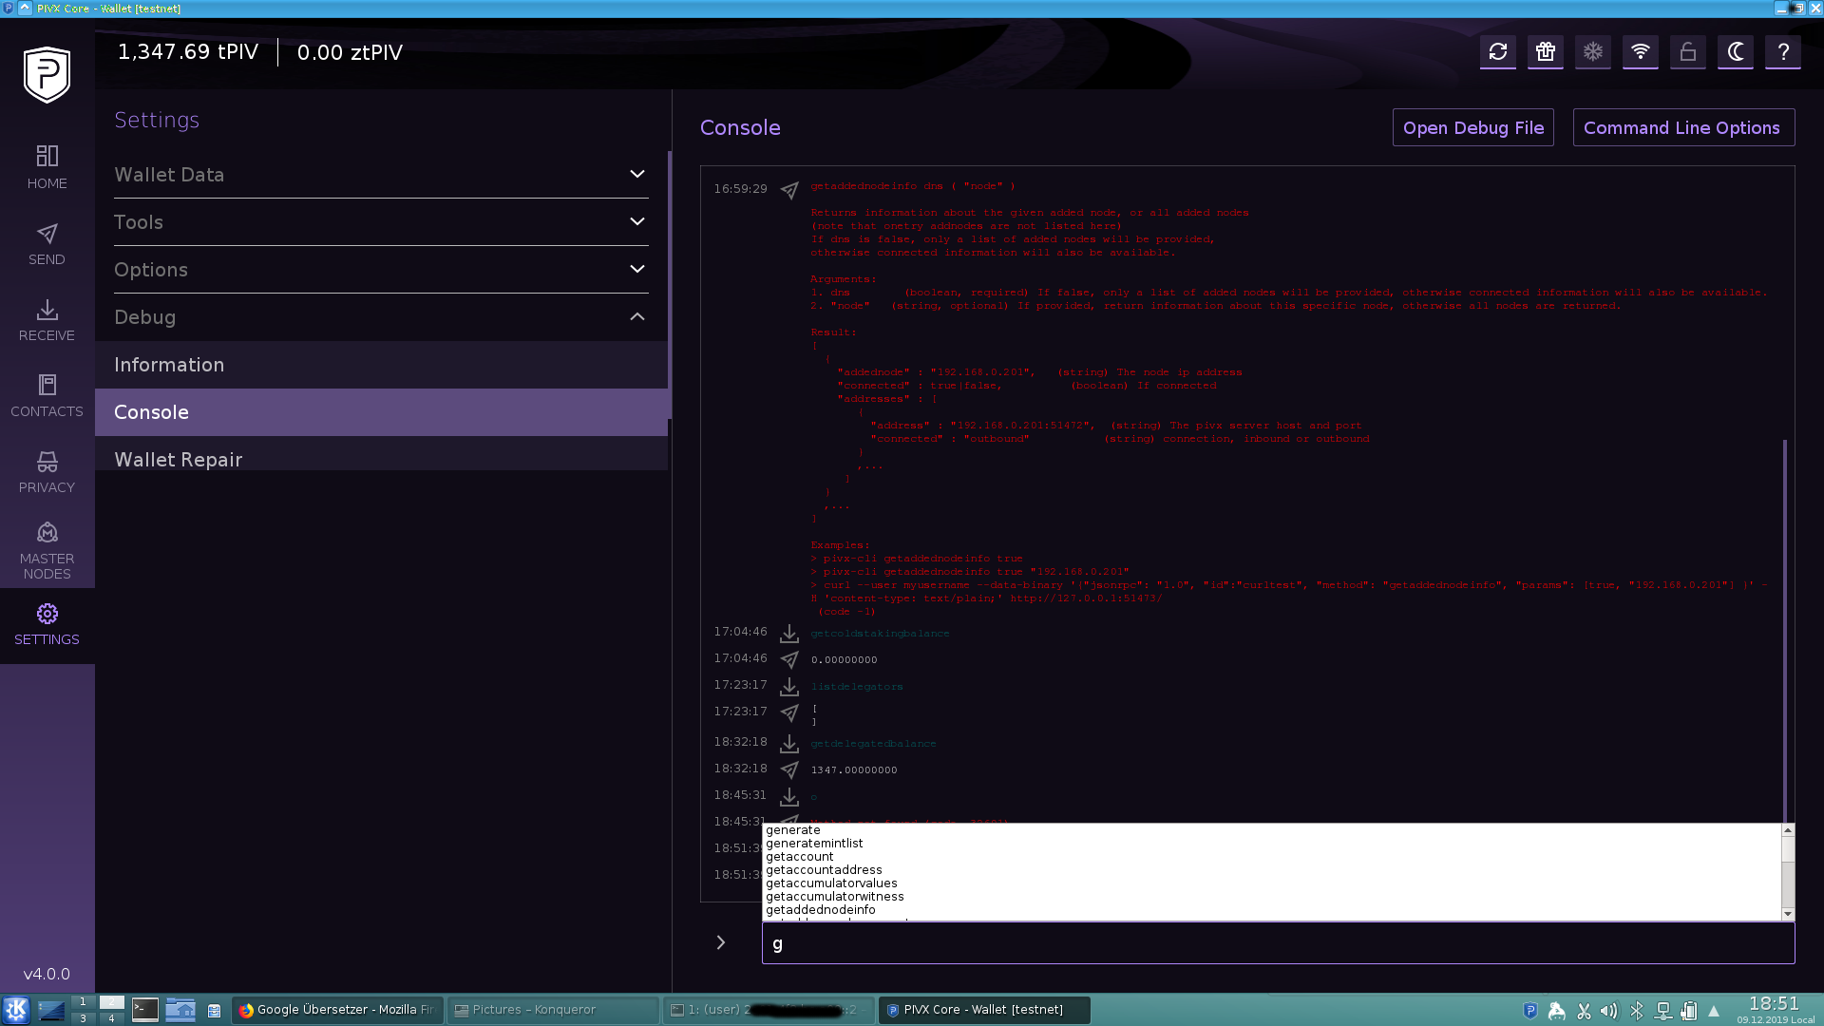Open the MASTER NODES page
Screen dimensions: 1824x1026
coord(47,551)
